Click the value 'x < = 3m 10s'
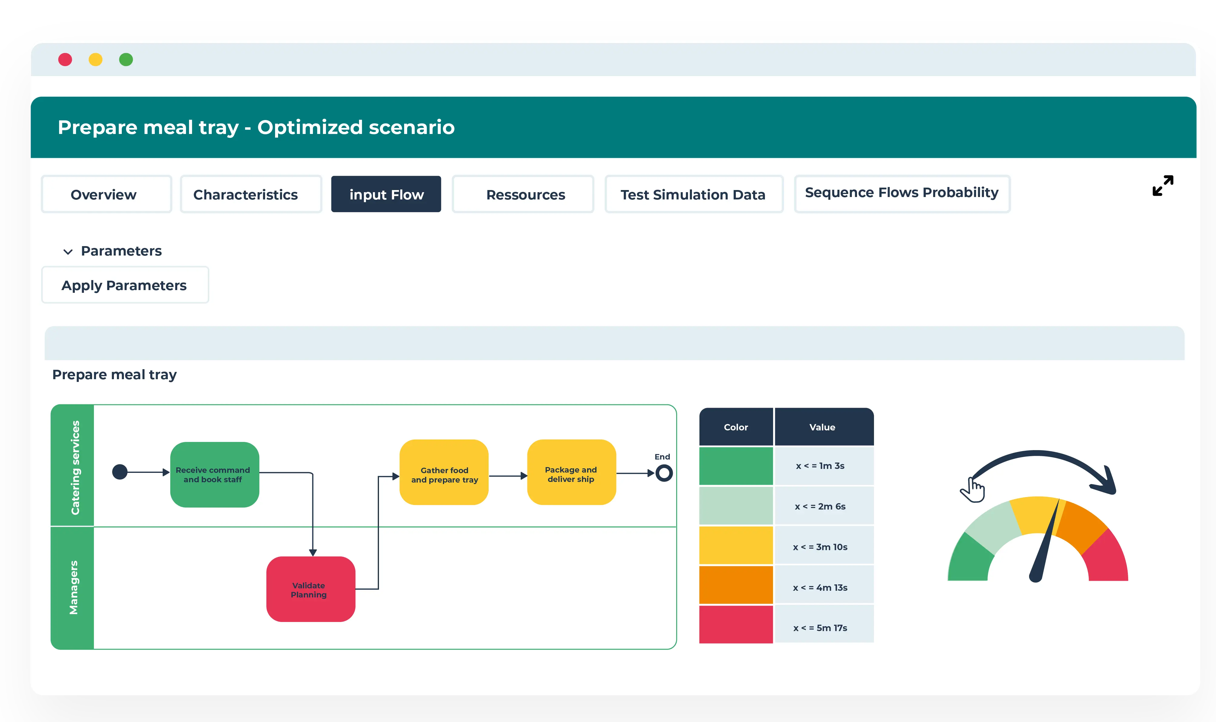The image size is (1216, 722). [x=820, y=547]
